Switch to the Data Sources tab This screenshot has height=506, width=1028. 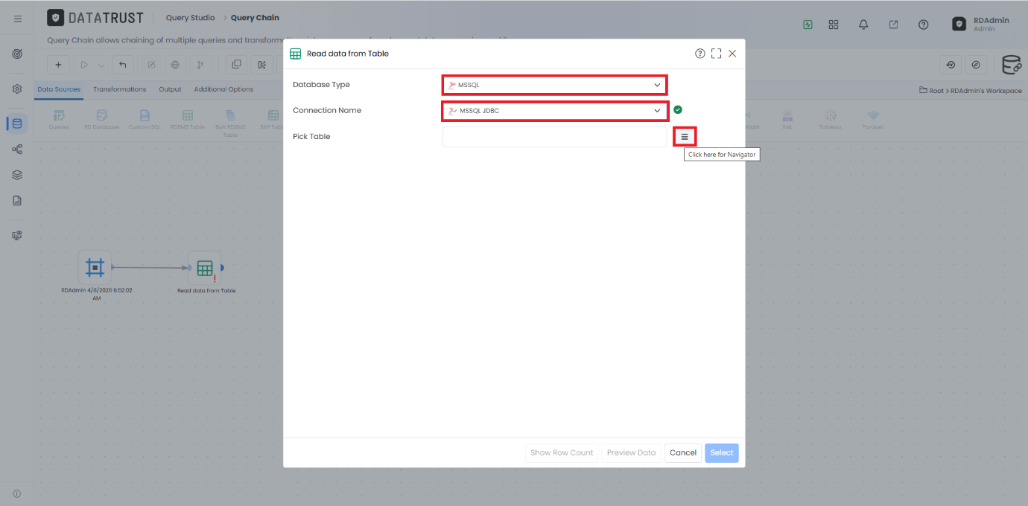(x=59, y=89)
